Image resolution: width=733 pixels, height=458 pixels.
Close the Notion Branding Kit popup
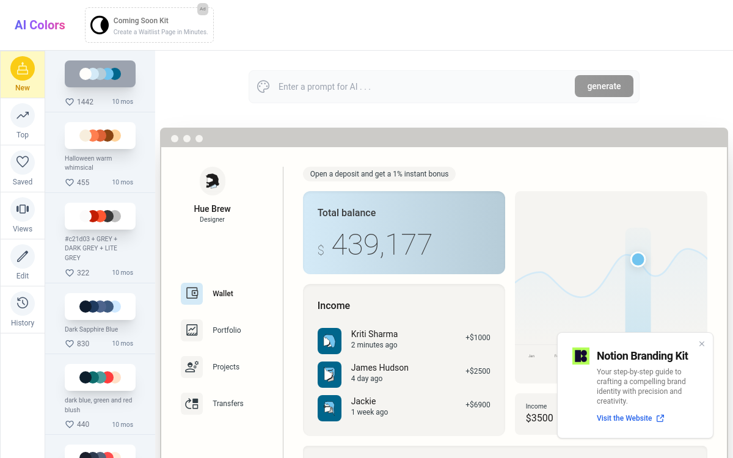(x=702, y=344)
